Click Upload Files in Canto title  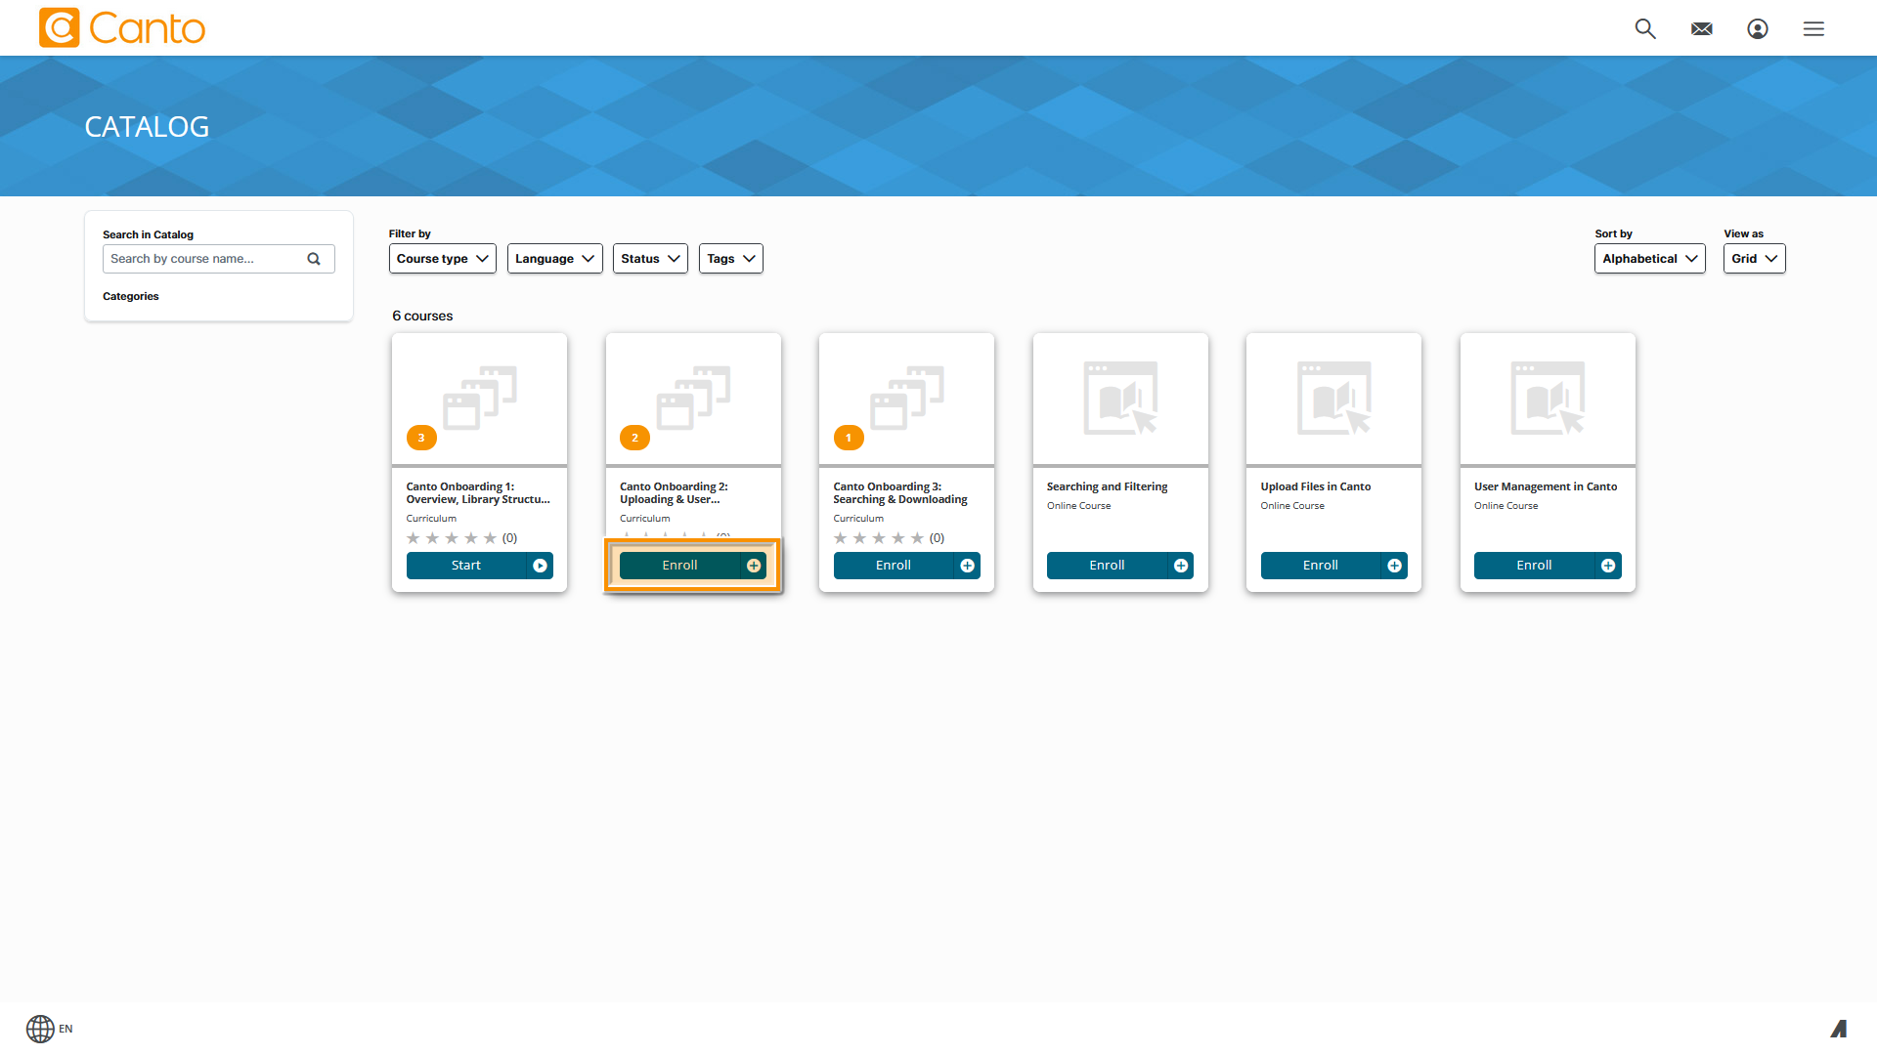(x=1316, y=486)
